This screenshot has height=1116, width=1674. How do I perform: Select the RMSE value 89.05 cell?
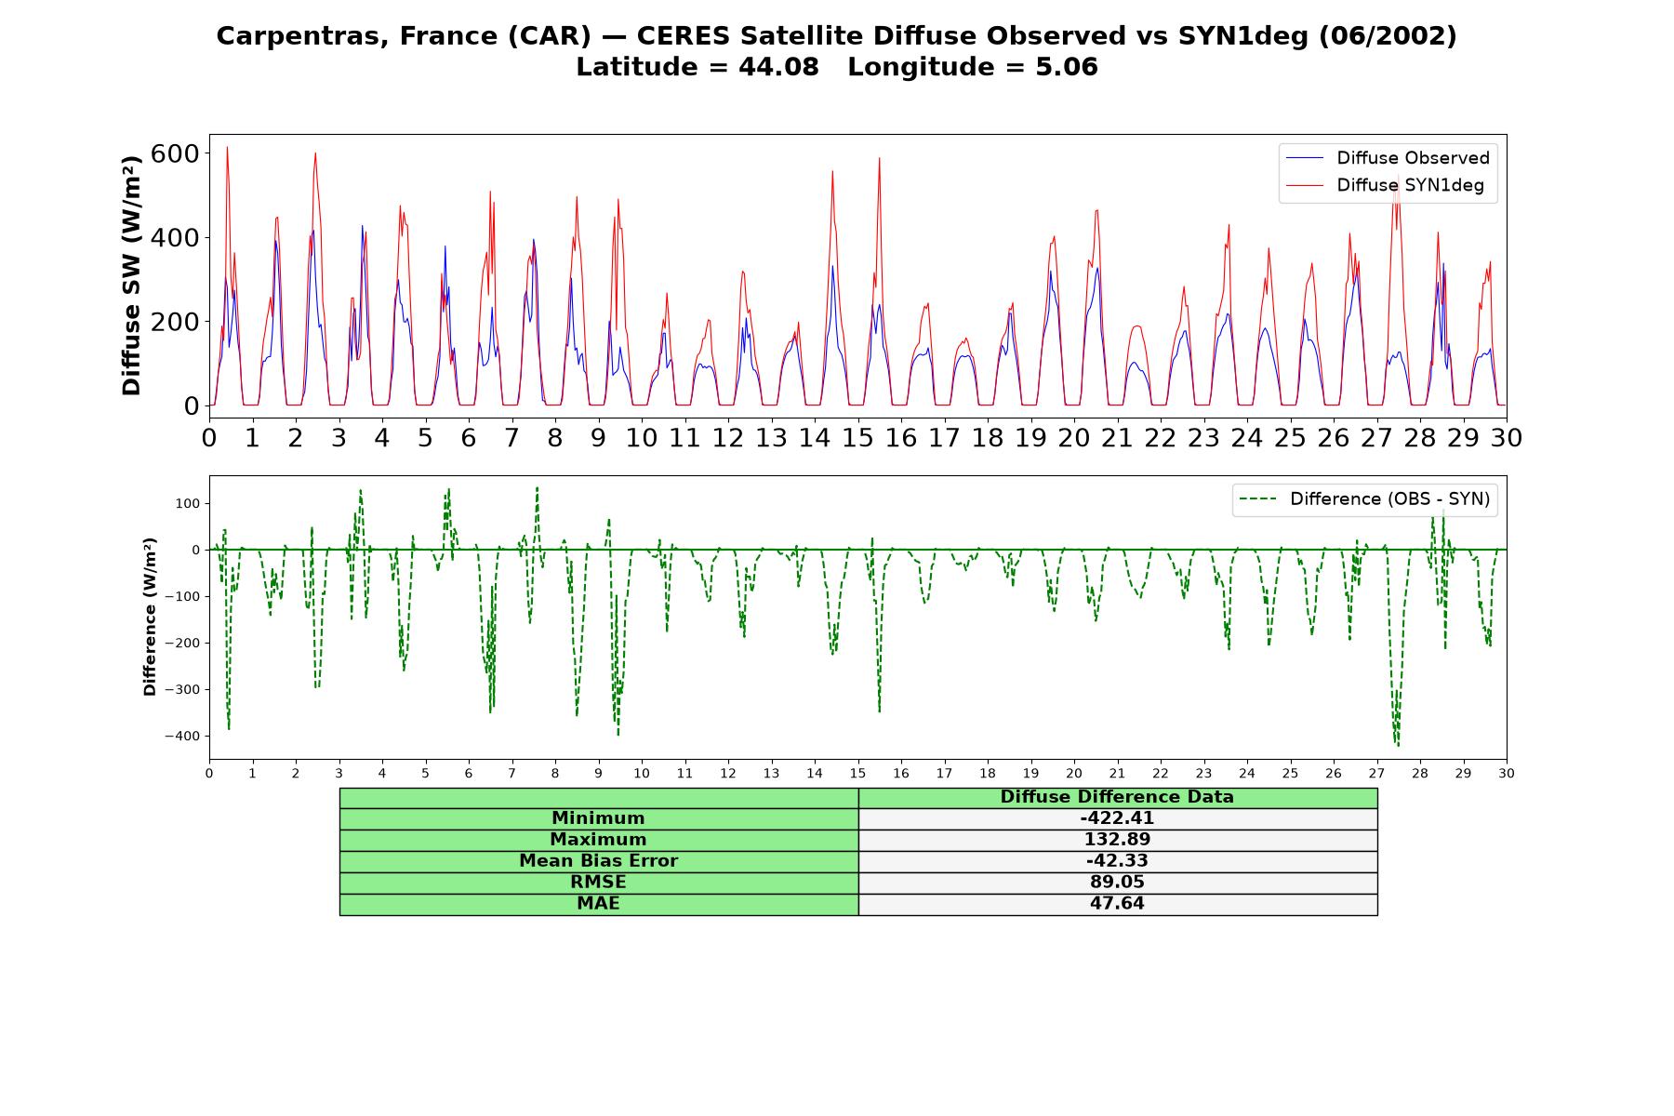[x=1117, y=883]
